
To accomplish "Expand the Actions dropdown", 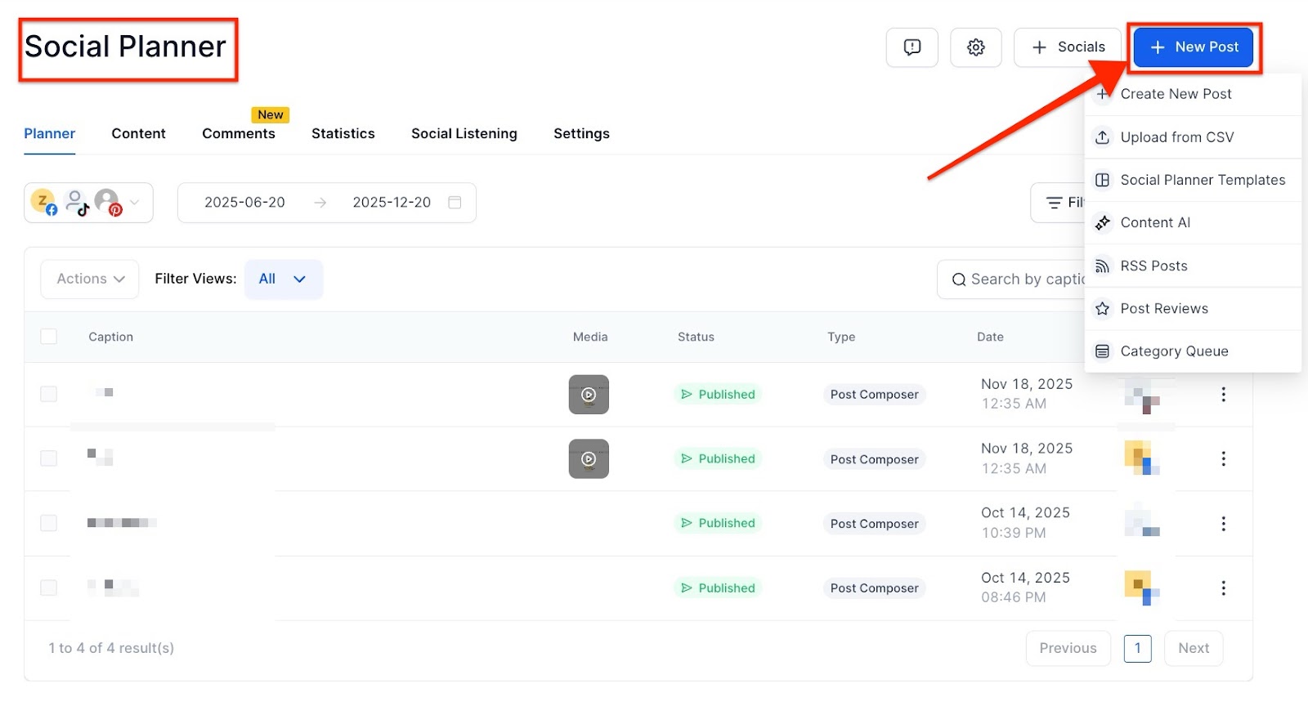I will coord(90,279).
